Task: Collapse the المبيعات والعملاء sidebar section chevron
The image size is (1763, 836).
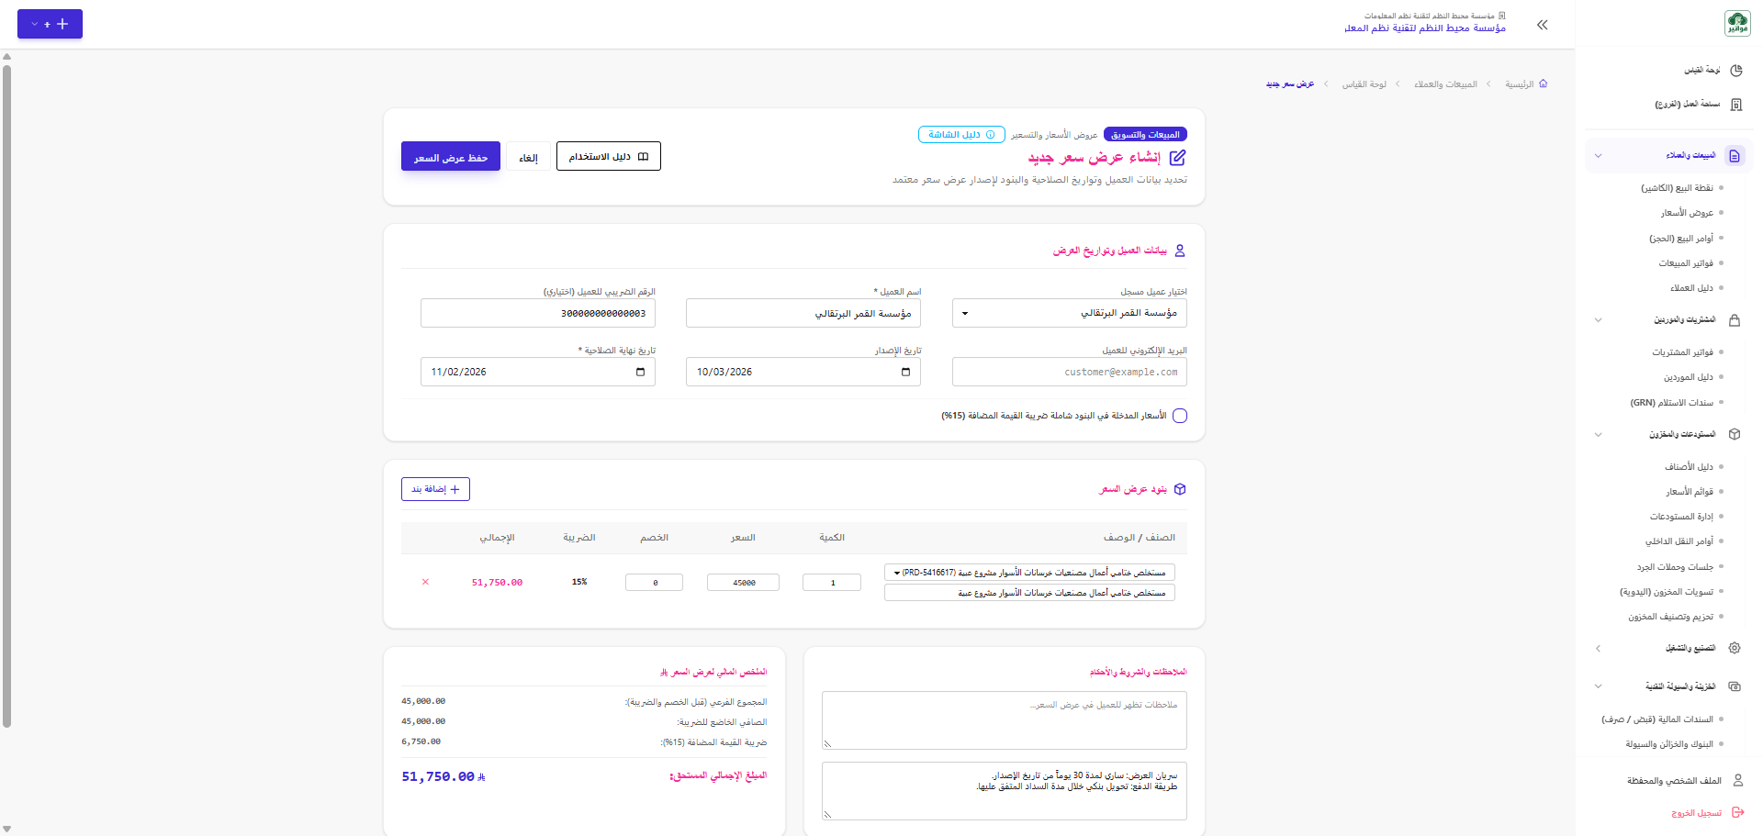Action: (1598, 156)
